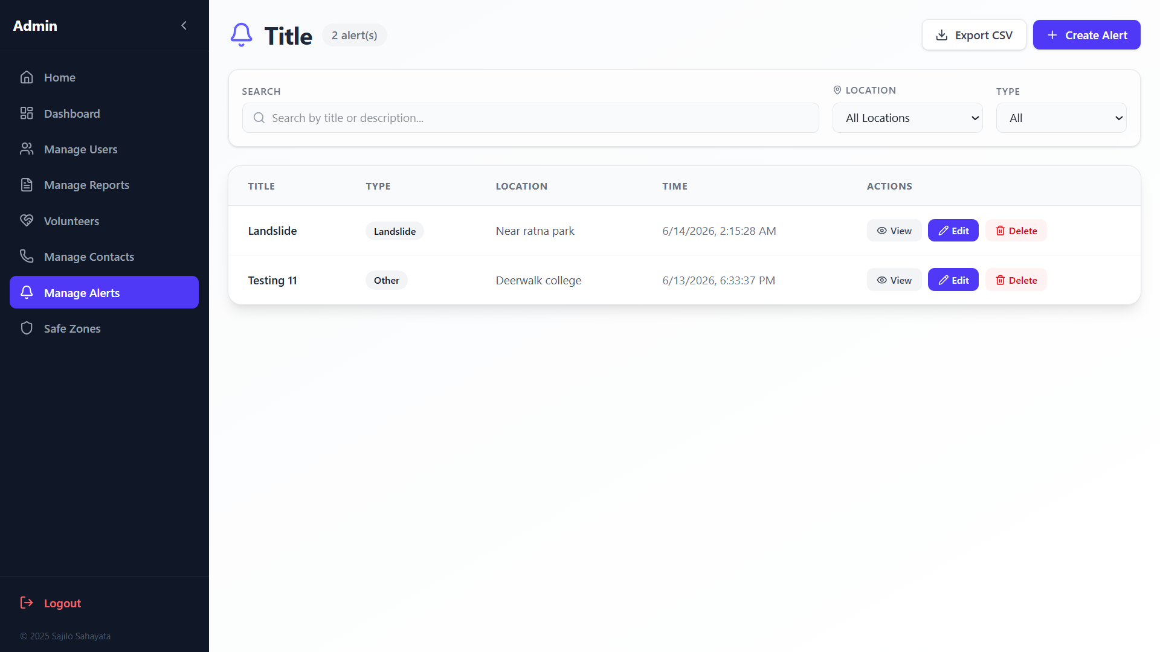Image resolution: width=1160 pixels, height=652 pixels.
Task: Click the plus icon in Create Alert
Action: 1052,35
